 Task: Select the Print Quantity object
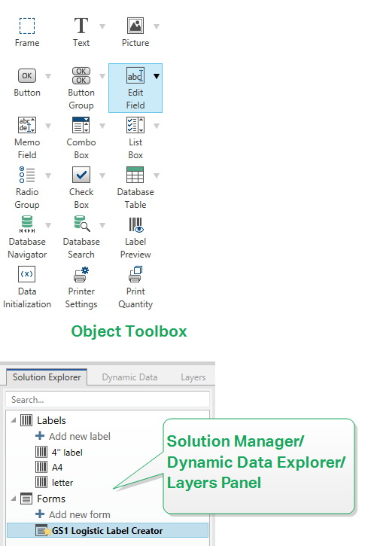135,288
